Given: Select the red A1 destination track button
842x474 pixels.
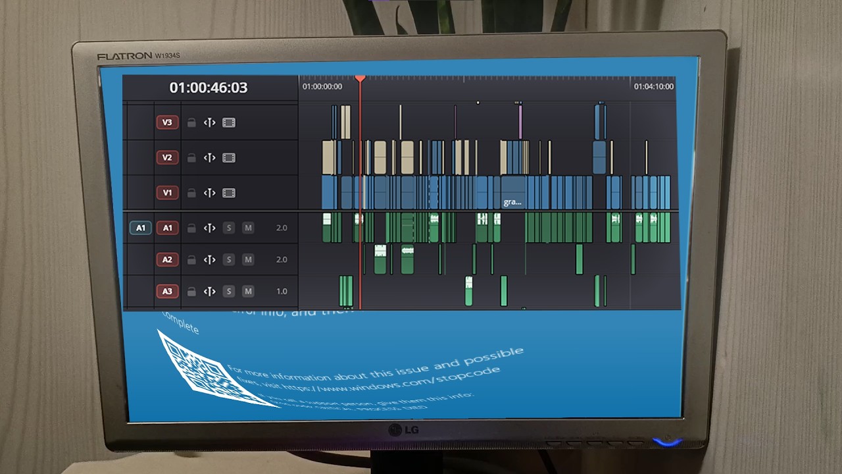Looking at the screenshot, I should click(167, 228).
